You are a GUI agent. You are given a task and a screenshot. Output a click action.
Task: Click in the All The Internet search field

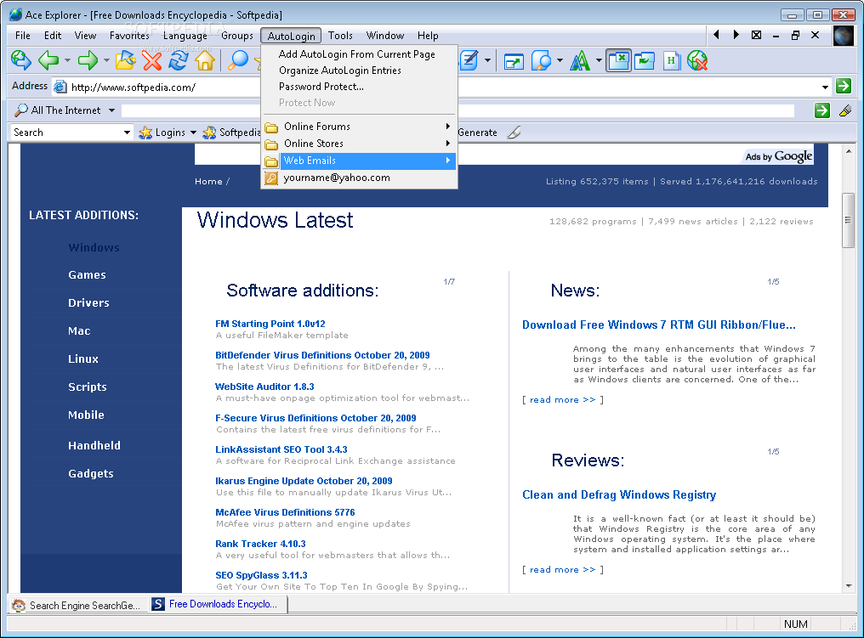(458, 110)
